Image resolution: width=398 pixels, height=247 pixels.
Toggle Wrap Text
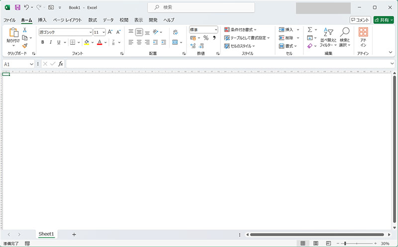click(176, 32)
